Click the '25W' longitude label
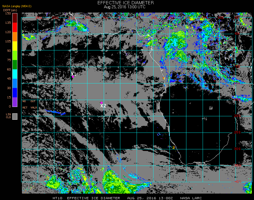 39,18
